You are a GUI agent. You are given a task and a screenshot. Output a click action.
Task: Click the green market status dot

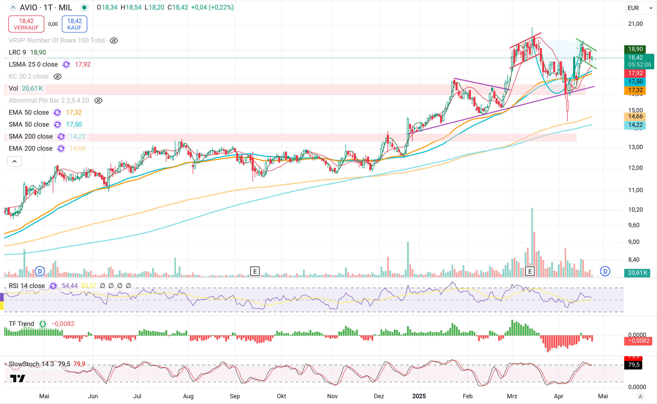(84, 8)
